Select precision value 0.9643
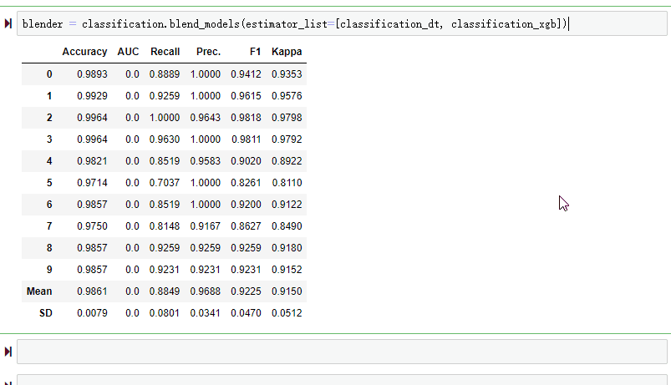Image resolution: width=671 pixels, height=385 pixels. [x=205, y=118]
